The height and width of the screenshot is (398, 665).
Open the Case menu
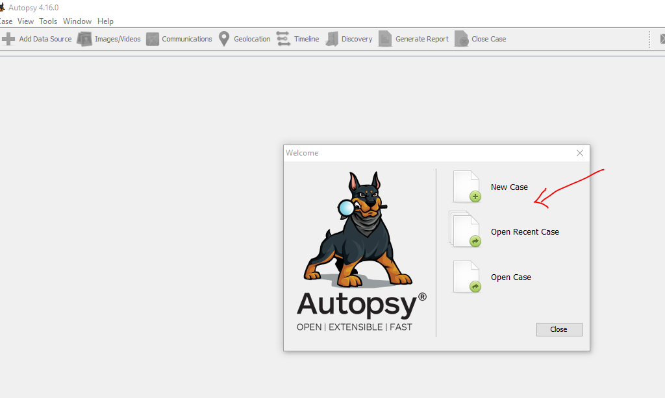6,21
